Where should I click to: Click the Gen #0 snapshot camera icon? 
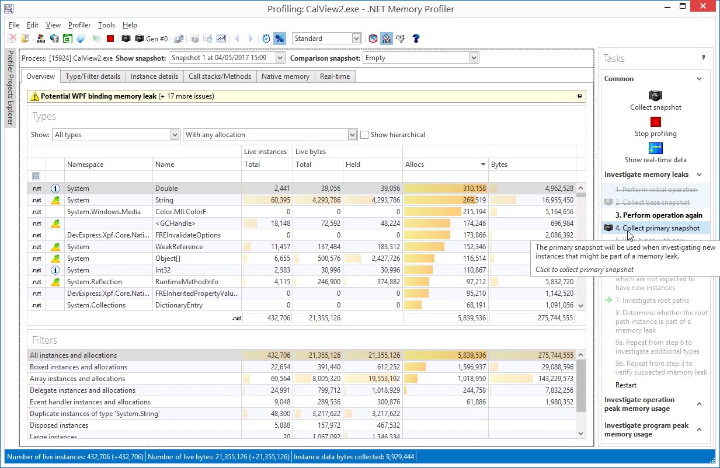[140, 39]
